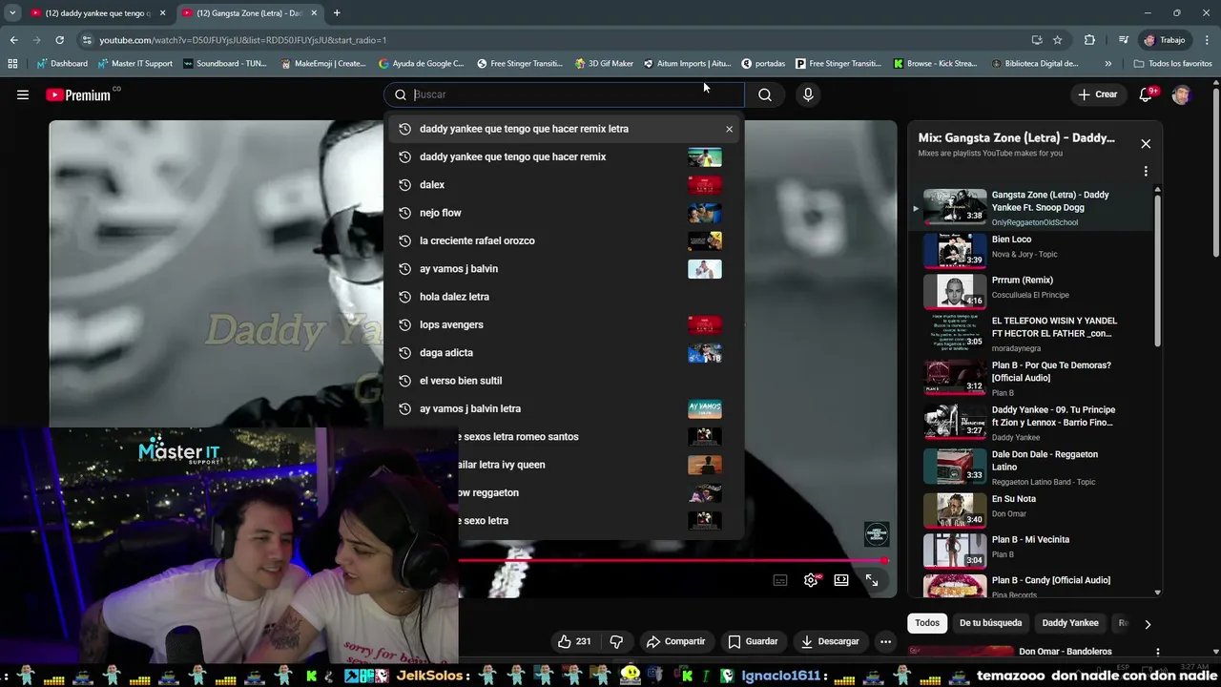
Task: Select the De tu búsqueda chip
Action: click(x=990, y=623)
